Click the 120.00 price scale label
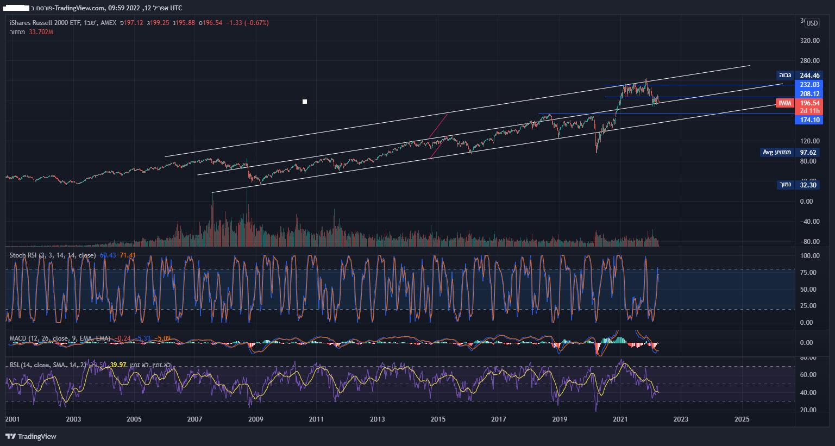Screen dimensions: 835x446 pyautogui.click(x=809, y=141)
